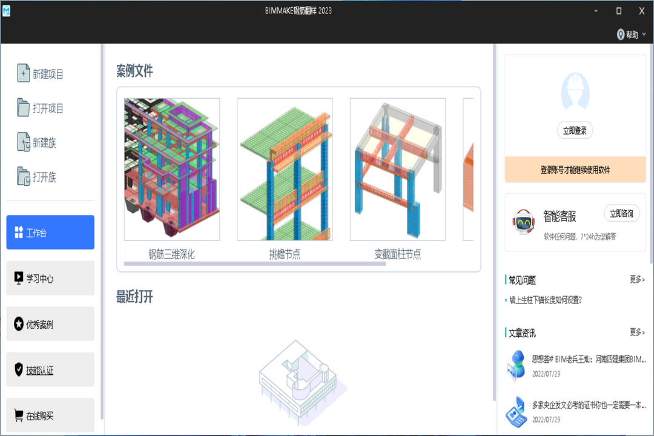This screenshot has width=654, height=436.
Task: Click the 立即登录 button
Action: click(574, 130)
